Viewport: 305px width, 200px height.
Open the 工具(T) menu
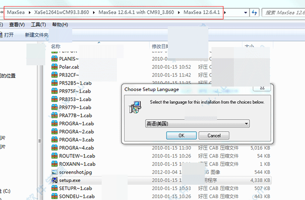tap(38, 25)
